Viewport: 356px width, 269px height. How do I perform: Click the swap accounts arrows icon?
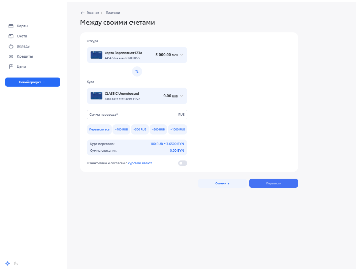[137, 71]
